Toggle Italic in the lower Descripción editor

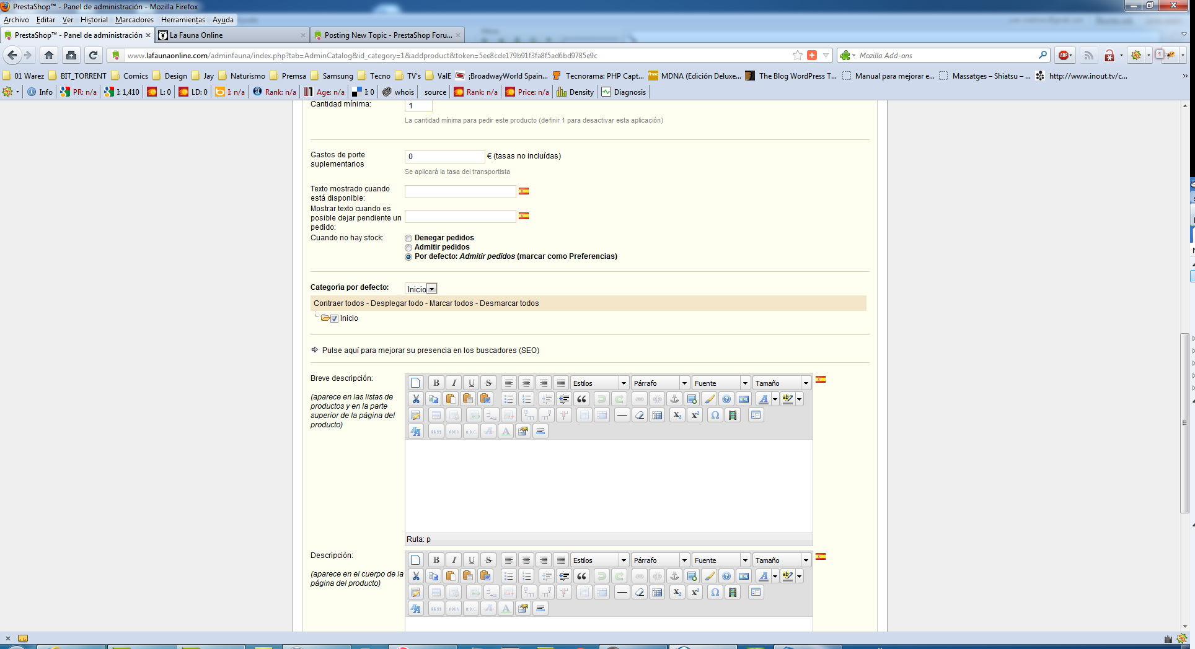tap(454, 560)
